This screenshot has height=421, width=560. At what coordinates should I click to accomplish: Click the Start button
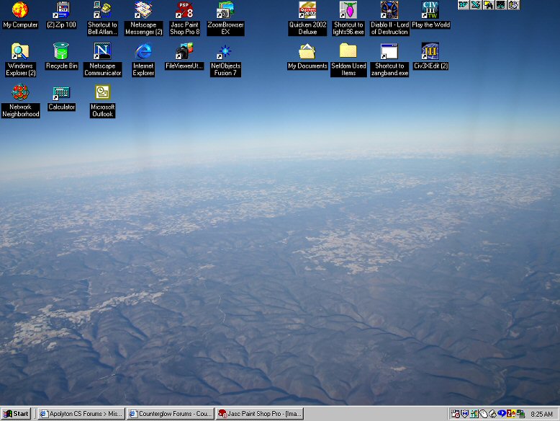pyautogui.click(x=16, y=414)
